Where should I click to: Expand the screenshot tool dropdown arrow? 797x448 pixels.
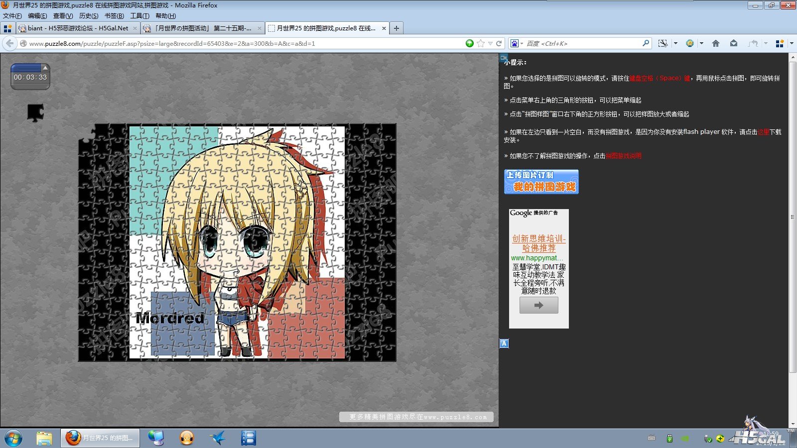(675, 43)
